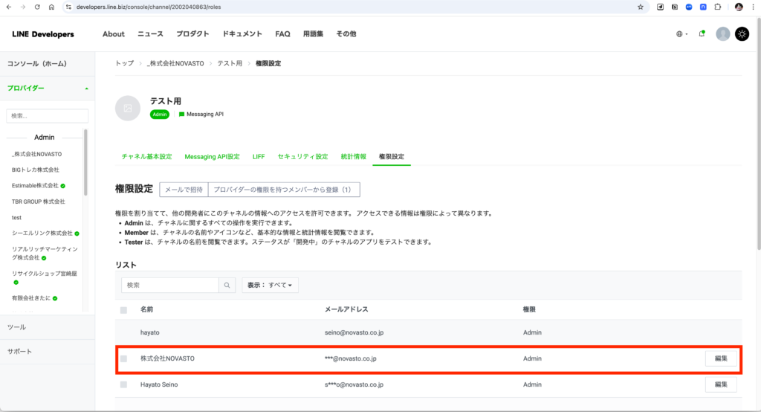Select provider TBR GROUP 株式会社

pos(39,202)
